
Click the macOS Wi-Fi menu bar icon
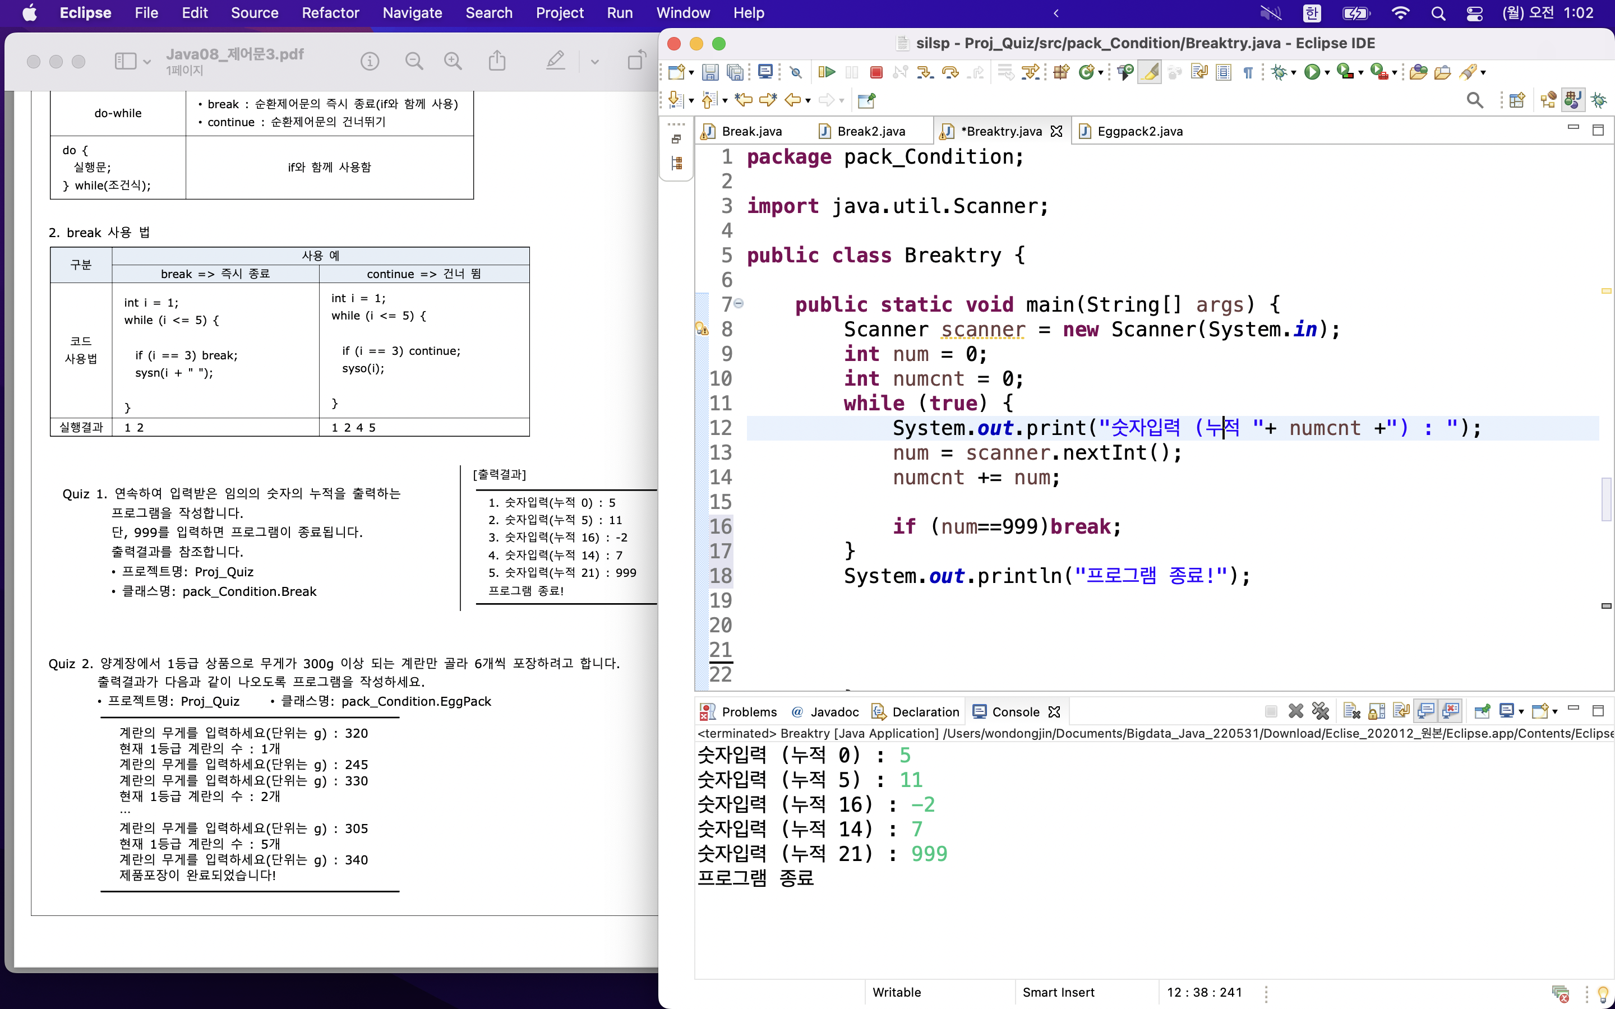tap(1400, 13)
